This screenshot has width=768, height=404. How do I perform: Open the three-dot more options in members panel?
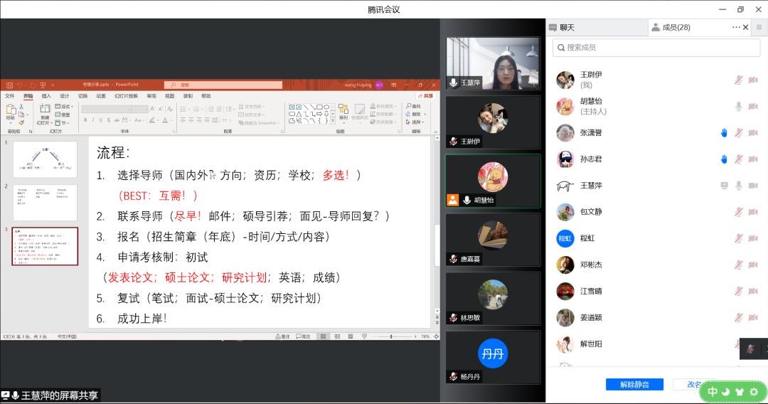tap(736, 27)
